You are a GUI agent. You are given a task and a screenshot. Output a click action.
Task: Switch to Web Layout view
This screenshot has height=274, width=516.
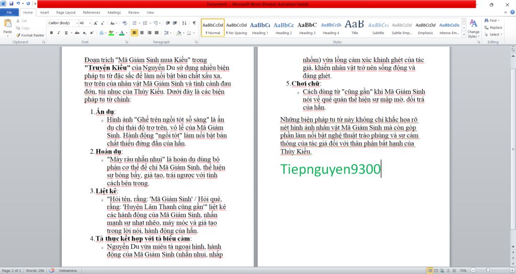click(442, 270)
